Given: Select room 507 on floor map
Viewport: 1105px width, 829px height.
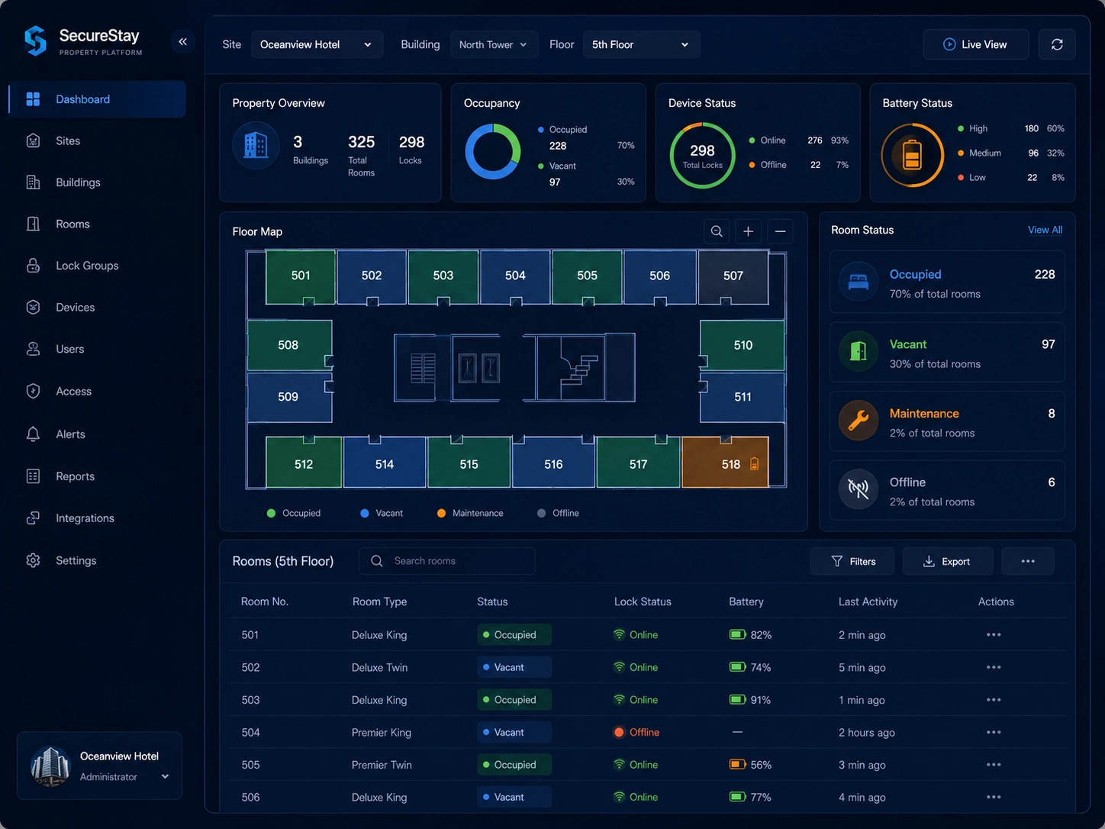Looking at the screenshot, I should [x=733, y=276].
